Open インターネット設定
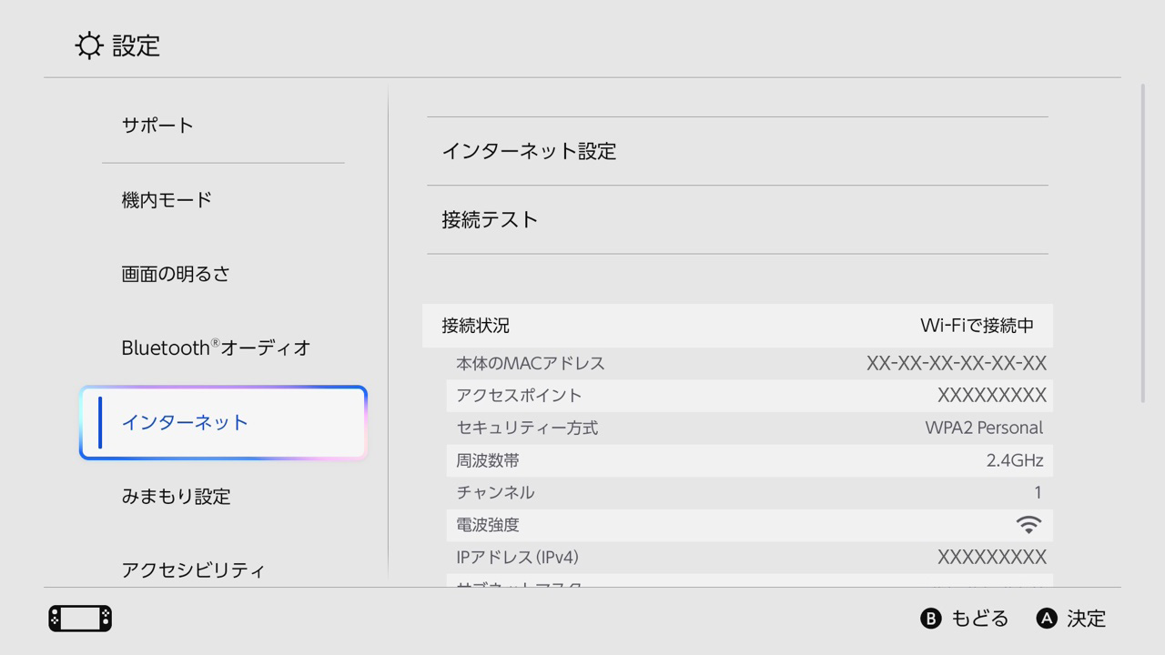This screenshot has width=1165, height=655. point(737,151)
